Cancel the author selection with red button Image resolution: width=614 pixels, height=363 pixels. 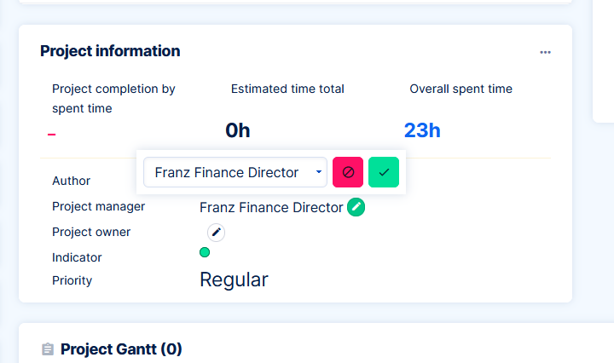coord(348,172)
